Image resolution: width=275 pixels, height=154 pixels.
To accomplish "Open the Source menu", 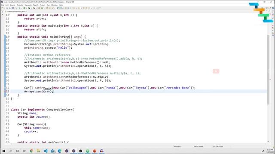I will pos(12,5).
